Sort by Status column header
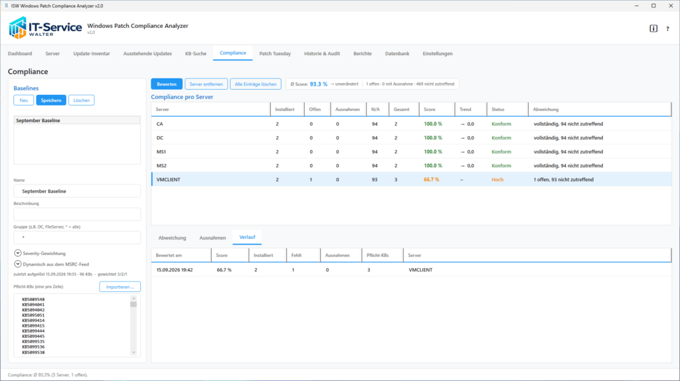The height and width of the screenshot is (381, 680). (507, 110)
